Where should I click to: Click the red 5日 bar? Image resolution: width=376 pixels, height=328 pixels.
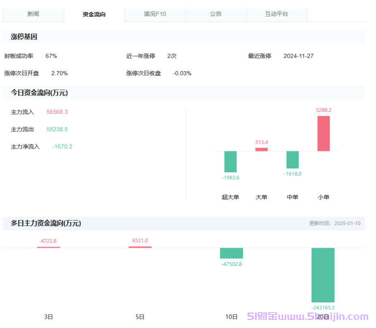click(140, 247)
